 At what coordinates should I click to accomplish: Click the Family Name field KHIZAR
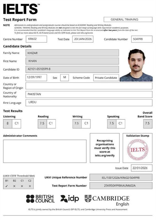coord(72,53)
